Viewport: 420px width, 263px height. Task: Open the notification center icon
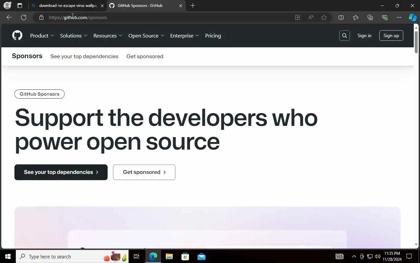(409, 256)
